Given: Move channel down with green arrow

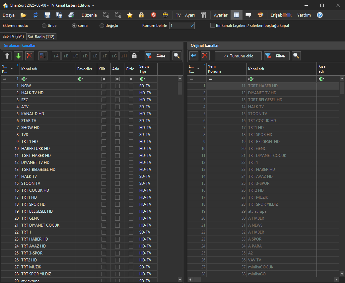Looking at the screenshot, I should [x=19, y=56].
